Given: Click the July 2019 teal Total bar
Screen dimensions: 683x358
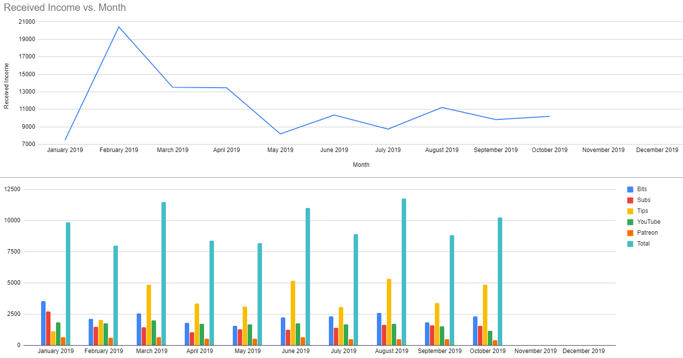Looking at the screenshot, I should (x=356, y=290).
